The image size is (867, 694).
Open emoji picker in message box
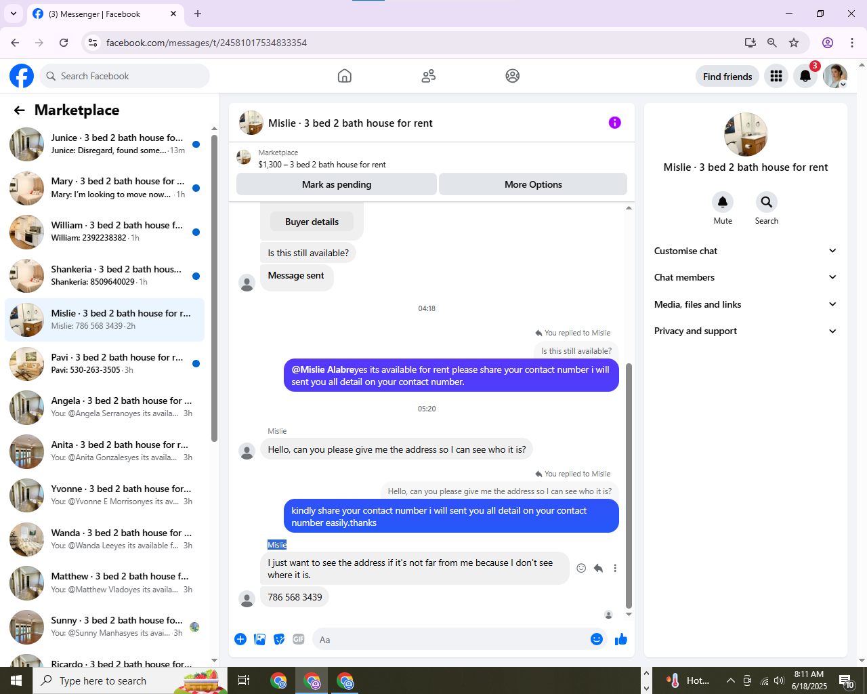coord(597,639)
